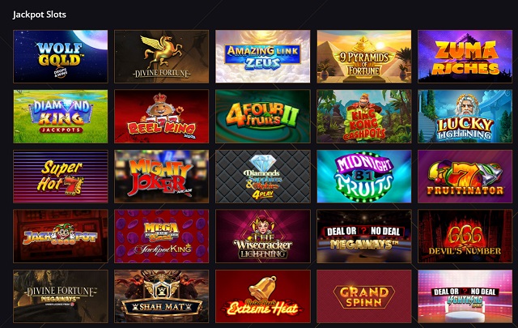This screenshot has width=518, height=328.
Task: Play The Wisecracker Lightning slot
Action: pos(262,236)
